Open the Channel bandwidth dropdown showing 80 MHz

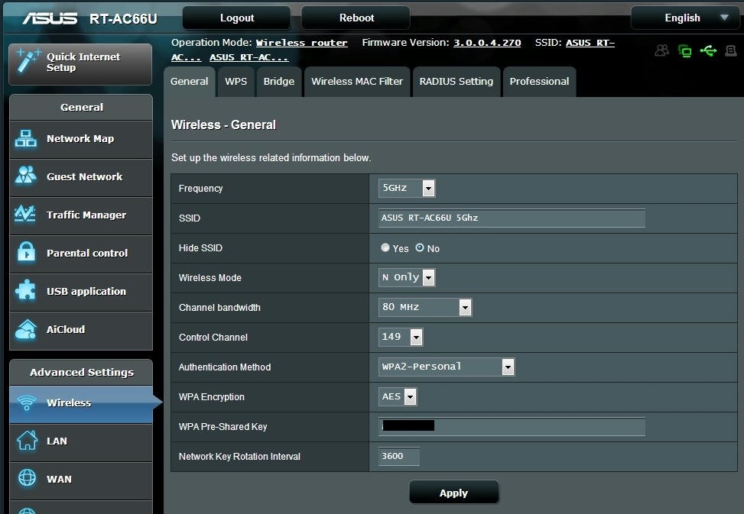425,307
